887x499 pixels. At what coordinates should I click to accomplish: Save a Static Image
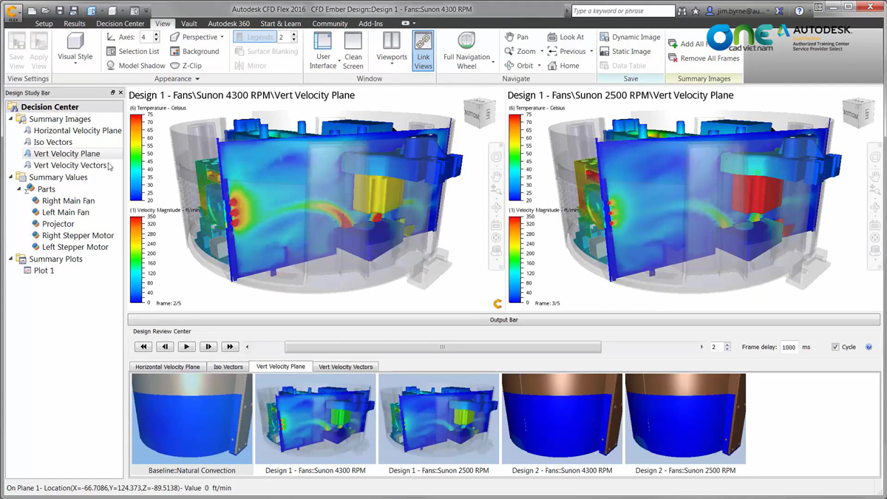(x=625, y=52)
